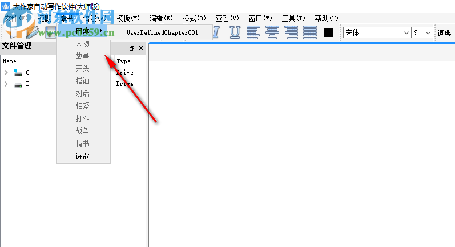
Task: Justify the text alignment
Action: tap(310, 32)
